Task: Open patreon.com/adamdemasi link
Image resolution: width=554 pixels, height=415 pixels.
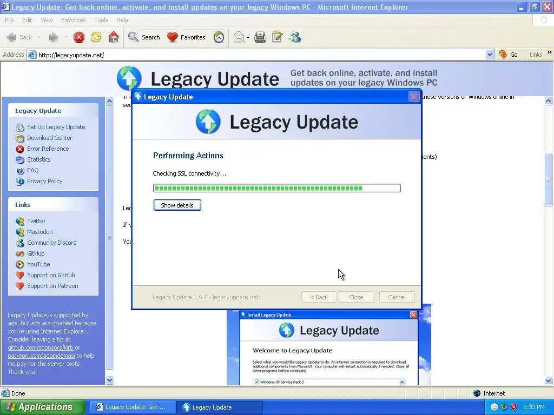Action: [41, 356]
